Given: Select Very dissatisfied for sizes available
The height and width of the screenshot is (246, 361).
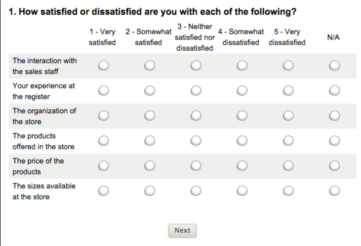Looking at the screenshot, I should (x=288, y=190).
